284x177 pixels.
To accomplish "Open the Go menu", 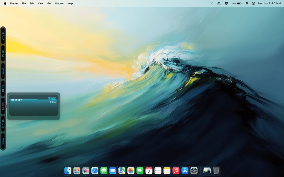I will click(x=49, y=3).
